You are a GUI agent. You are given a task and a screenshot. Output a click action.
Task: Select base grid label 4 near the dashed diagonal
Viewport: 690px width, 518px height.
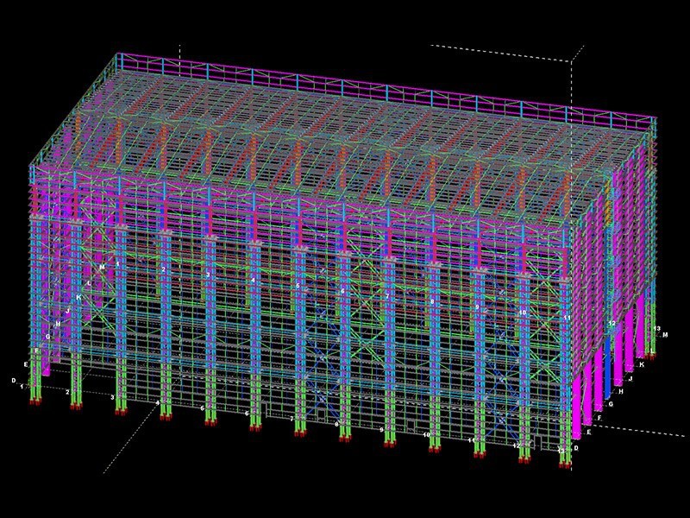tap(157, 402)
